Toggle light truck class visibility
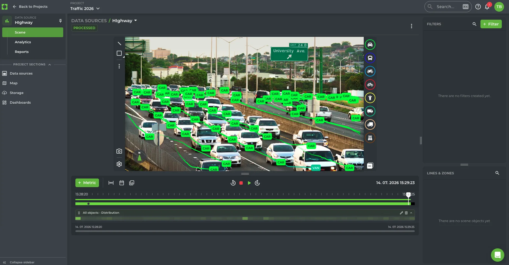 click(370, 124)
